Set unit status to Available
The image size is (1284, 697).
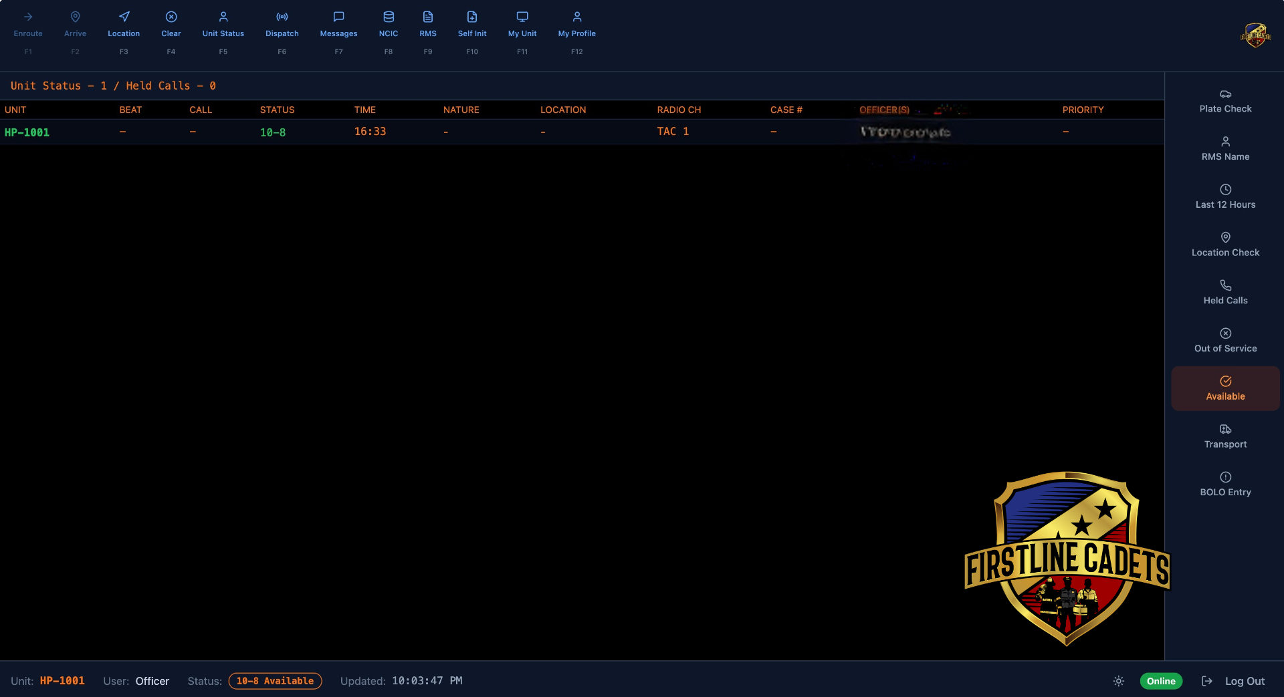(1225, 388)
